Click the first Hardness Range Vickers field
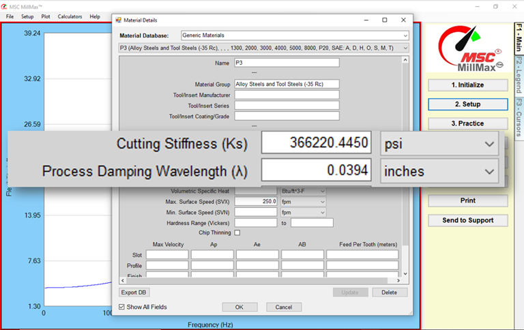 [x=256, y=223]
